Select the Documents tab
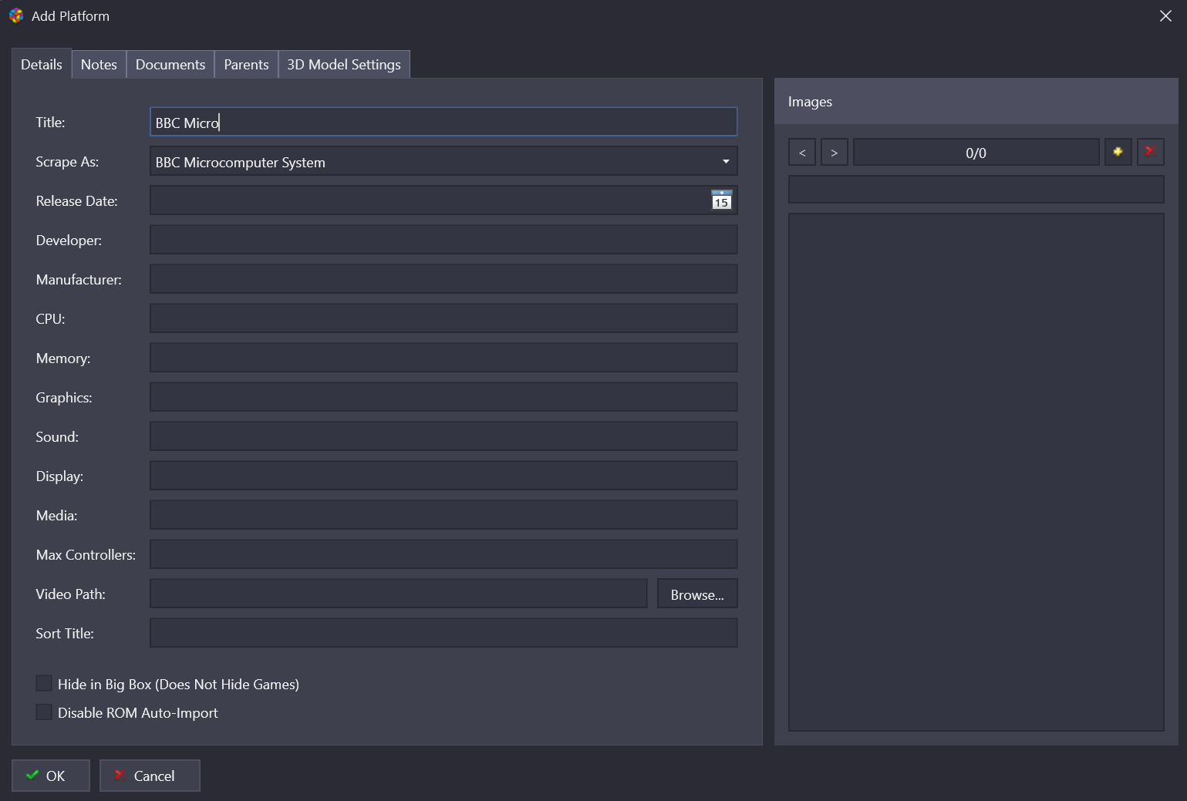Image resolution: width=1187 pixels, height=801 pixels. [x=170, y=65]
